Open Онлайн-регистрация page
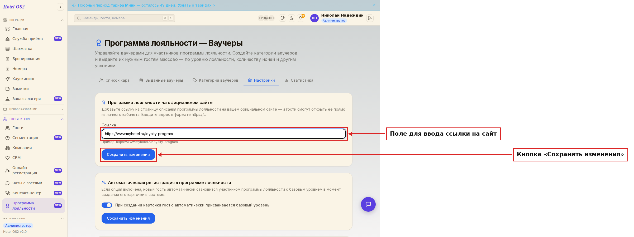The height and width of the screenshot is (237, 634). [34, 170]
